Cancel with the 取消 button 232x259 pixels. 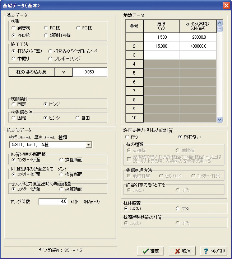pos(182,251)
